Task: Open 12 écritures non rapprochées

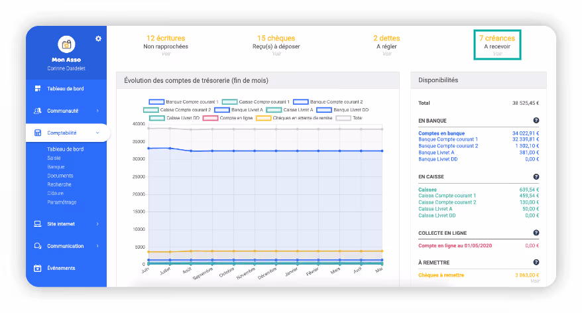Action: click(x=166, y=42)
